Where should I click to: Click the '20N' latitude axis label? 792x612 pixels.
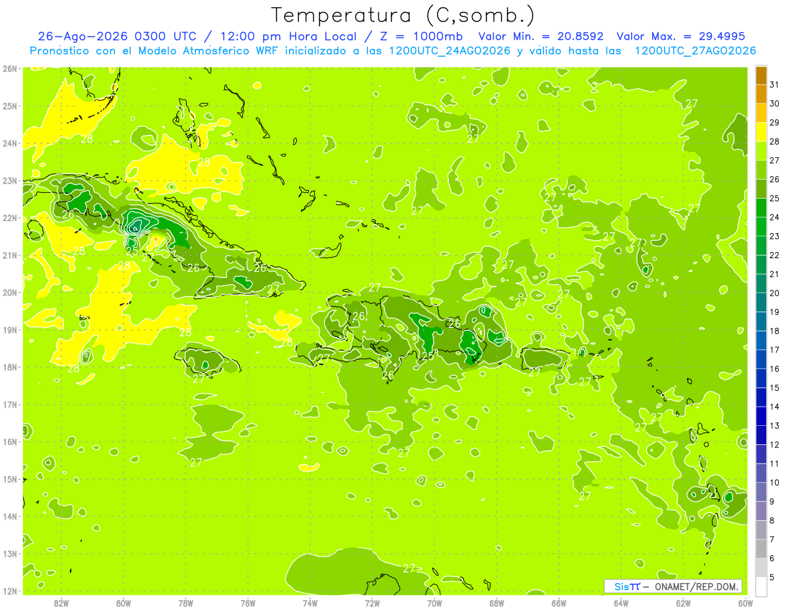coord(10,292)
